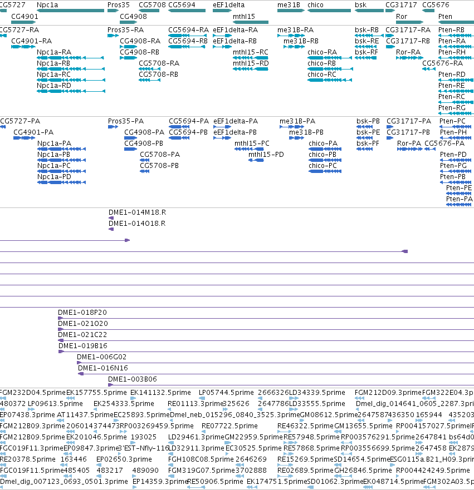The image size is (474, 490).
Task: Open transcript bsk-RE
Action: [x=367, y=41]
